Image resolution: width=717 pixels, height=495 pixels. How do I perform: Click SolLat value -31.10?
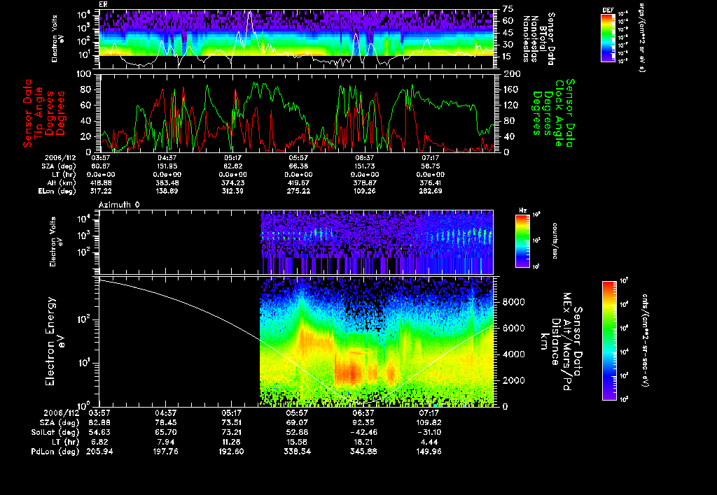[429, 432]
